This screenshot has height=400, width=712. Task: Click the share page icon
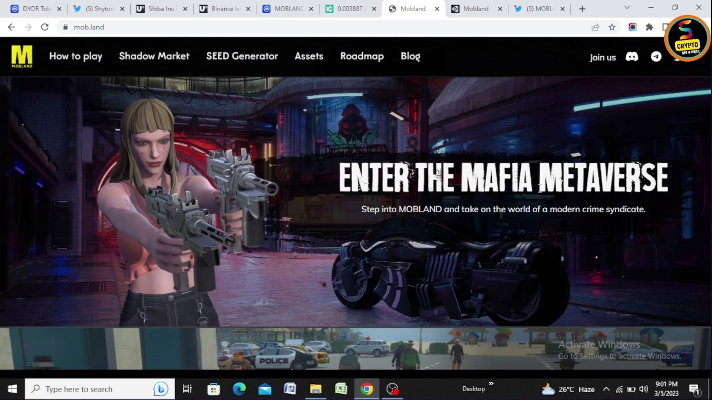(x=595, y=27)
